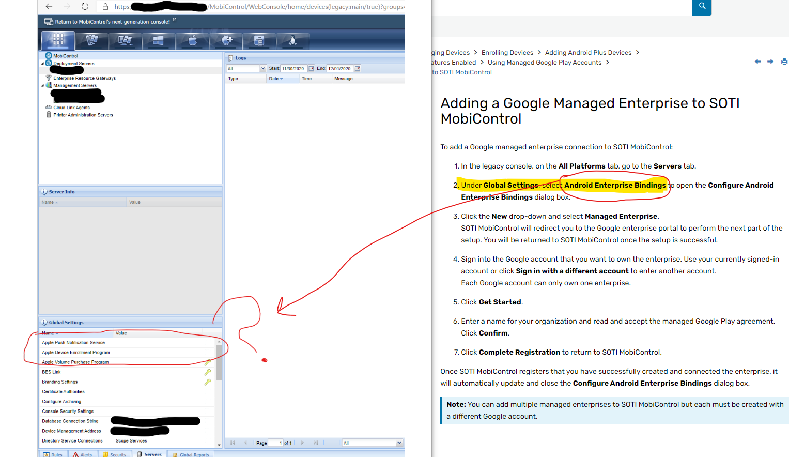Click the print icon in documentation
789x457 pixels.
pyautogui.click(x=784, y=62)
